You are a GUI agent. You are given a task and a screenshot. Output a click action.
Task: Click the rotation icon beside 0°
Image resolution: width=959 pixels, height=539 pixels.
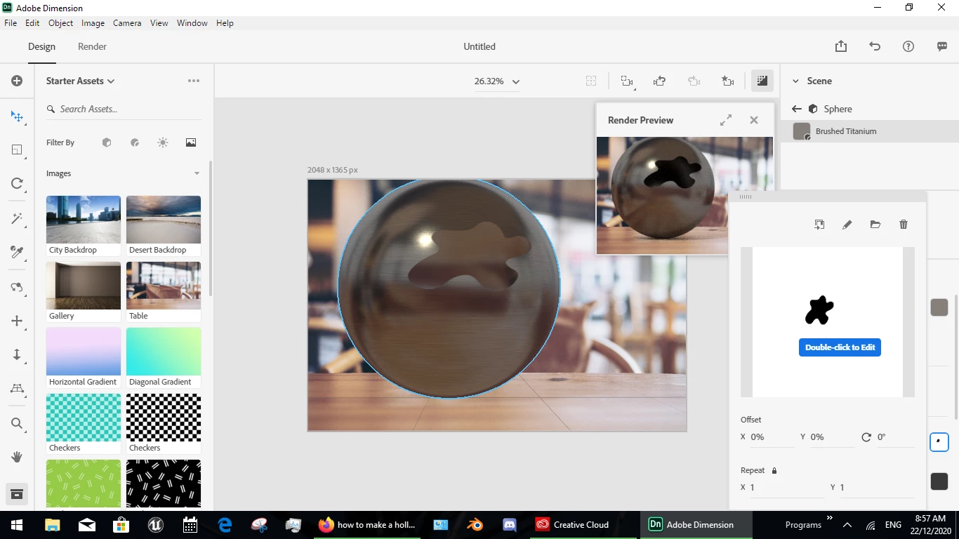coord(866,437)
